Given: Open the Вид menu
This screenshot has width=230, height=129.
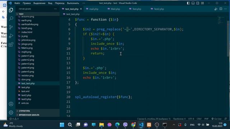Looking at the screenshot, I should coord(50,3).
